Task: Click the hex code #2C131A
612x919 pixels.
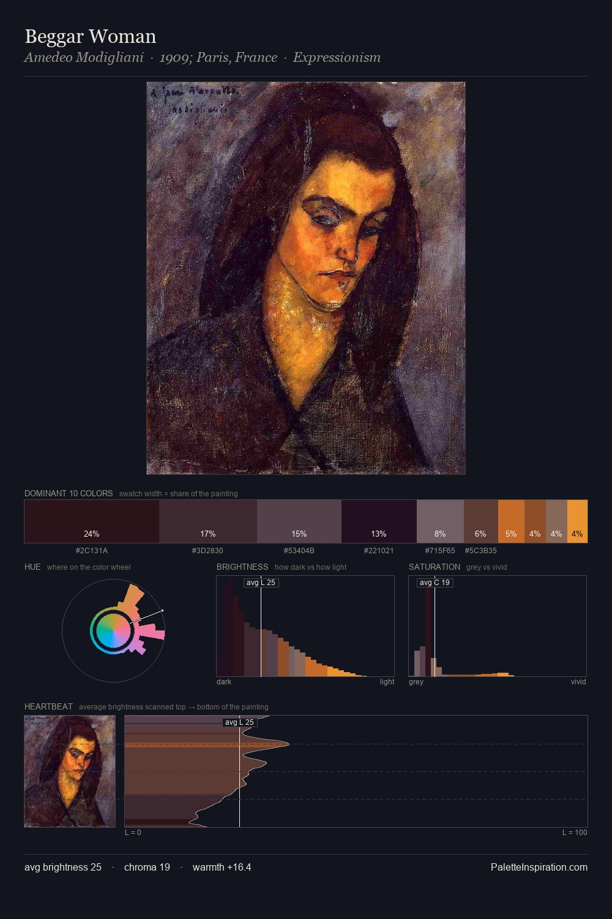Action: click(x=92, y=551)
